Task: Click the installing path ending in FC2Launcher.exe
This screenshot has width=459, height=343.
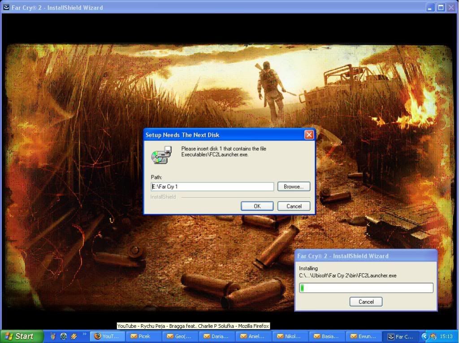Action: click(x=348, y=275)
